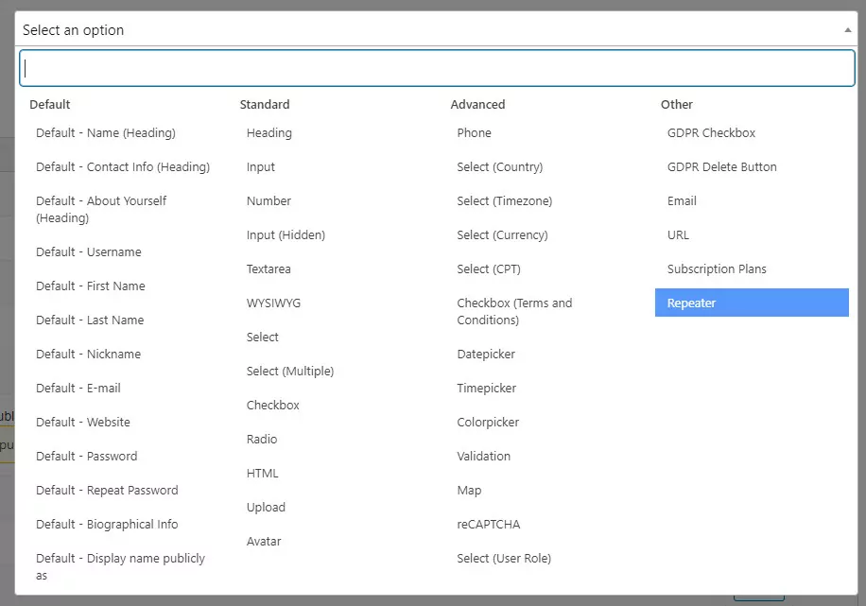Select the Datepicker option
Screen dimensions: 866x606
coord(486,354)
